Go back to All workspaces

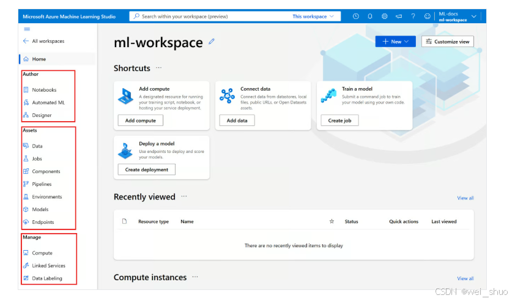tap(48, 41)
